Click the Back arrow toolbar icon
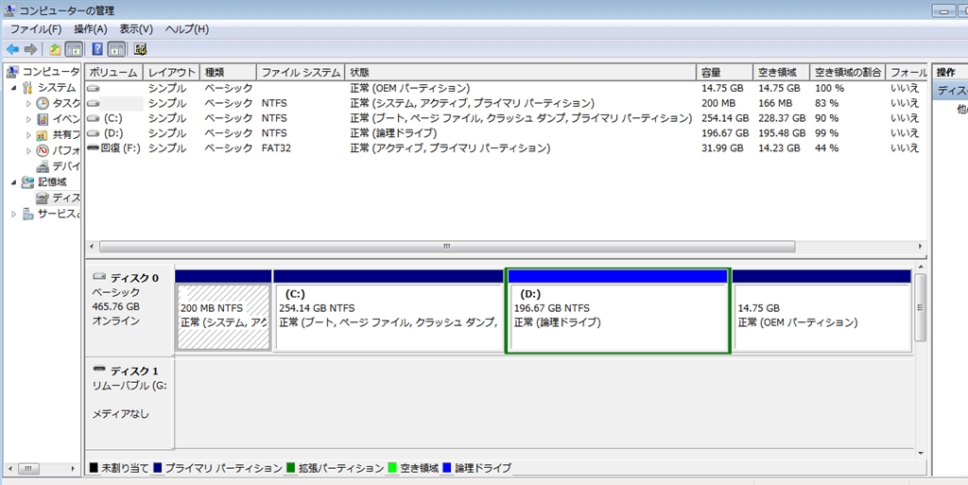This screenshot has width=968, height=485. (x=12, y=49)
